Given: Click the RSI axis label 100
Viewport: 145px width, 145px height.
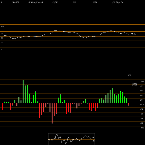Looking at the screenshot, I should [2, 26].
